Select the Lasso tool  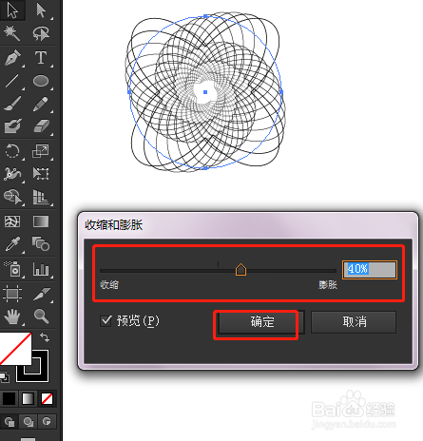point(41,33)
